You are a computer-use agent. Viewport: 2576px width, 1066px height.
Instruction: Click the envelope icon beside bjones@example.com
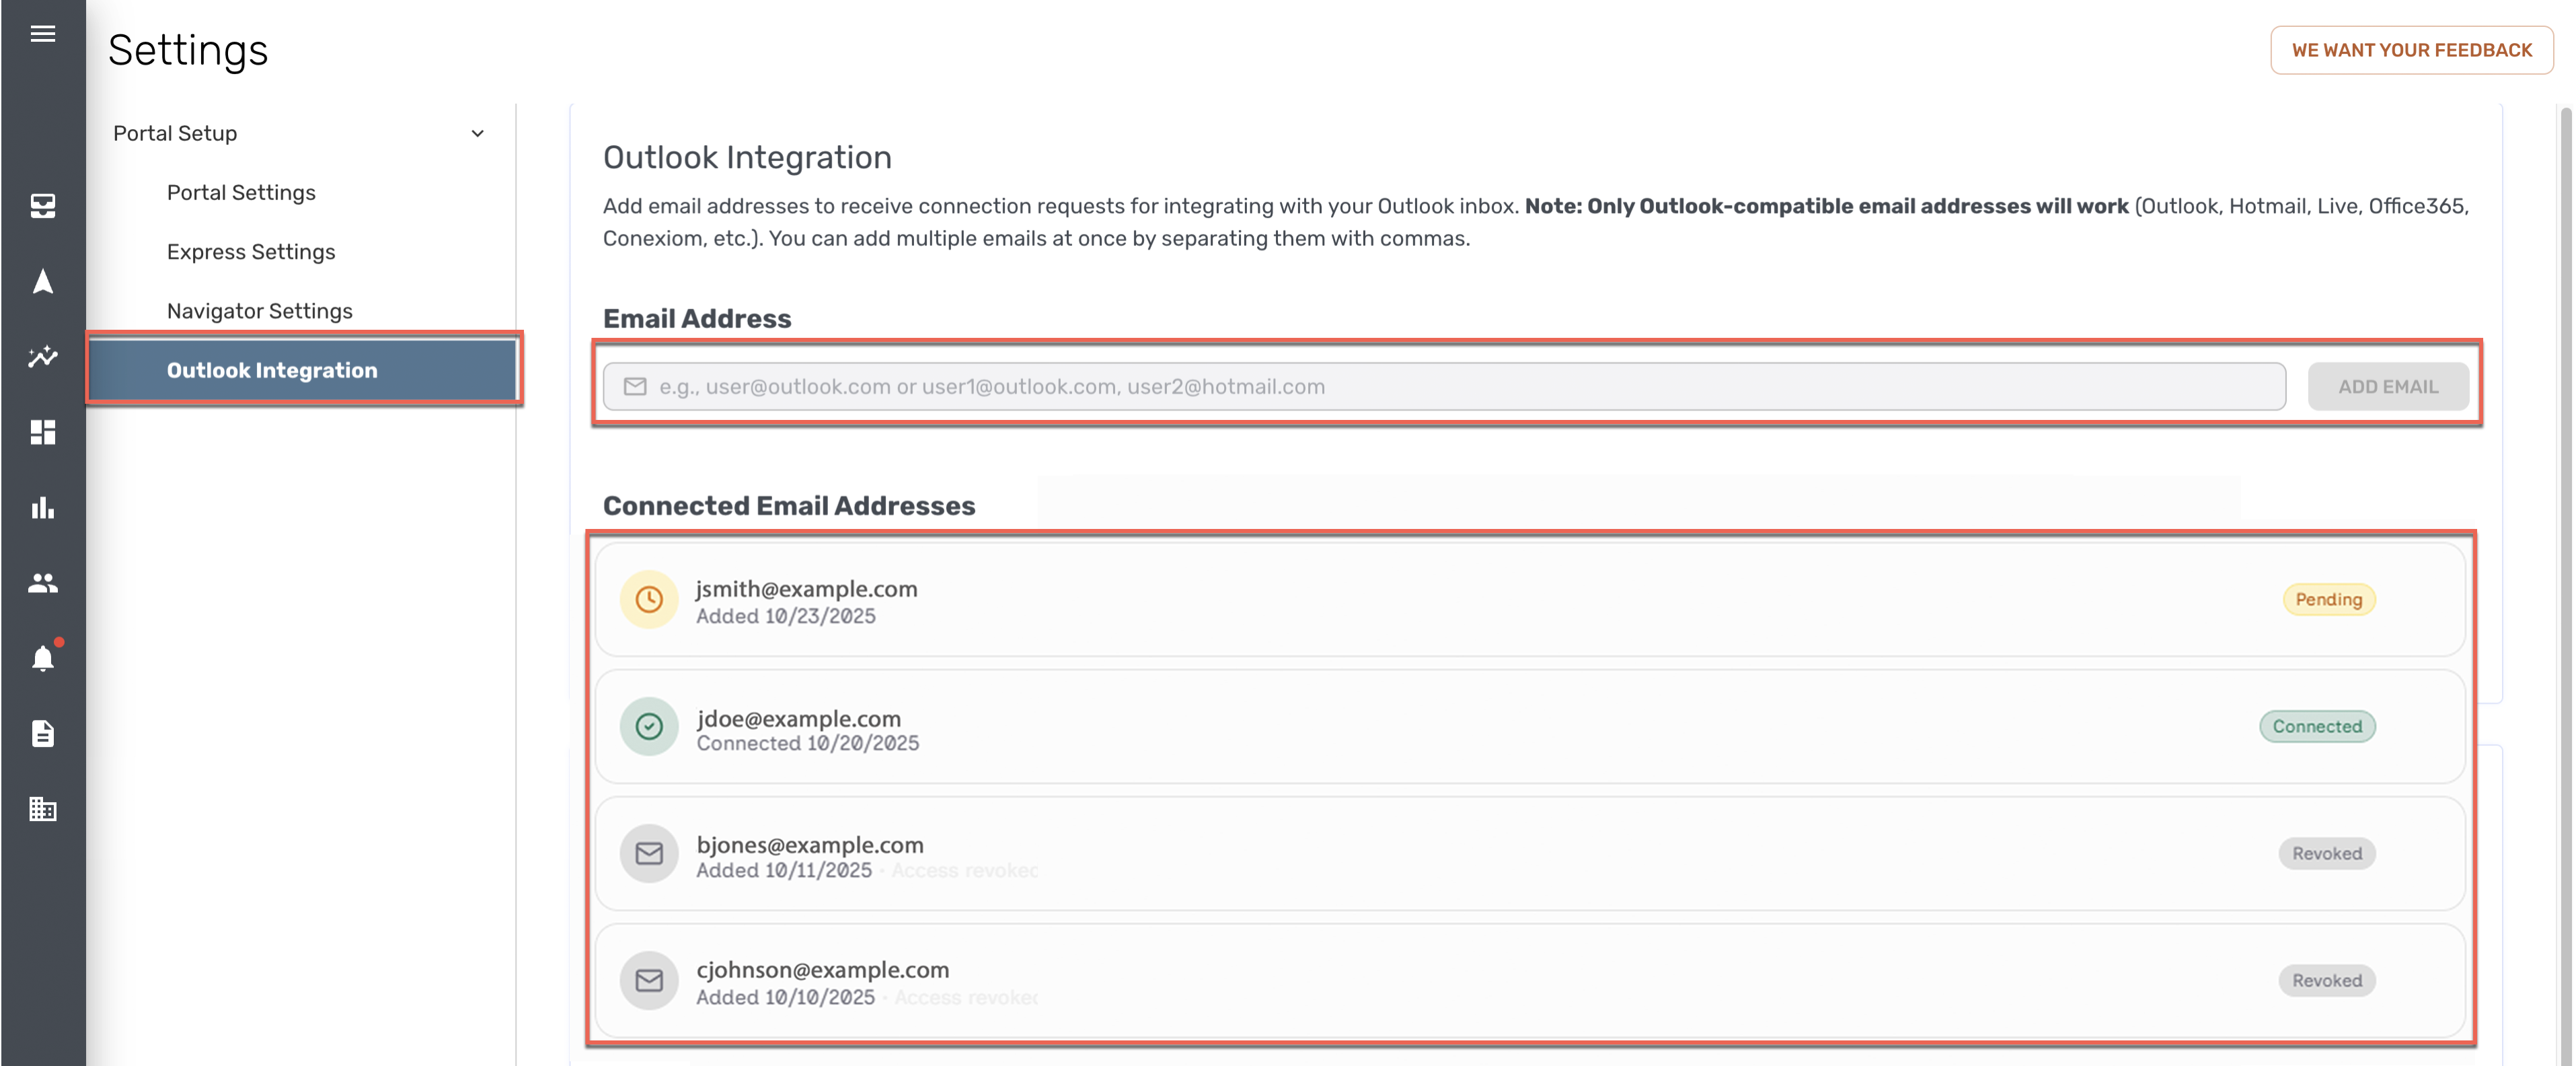[649, 854]
